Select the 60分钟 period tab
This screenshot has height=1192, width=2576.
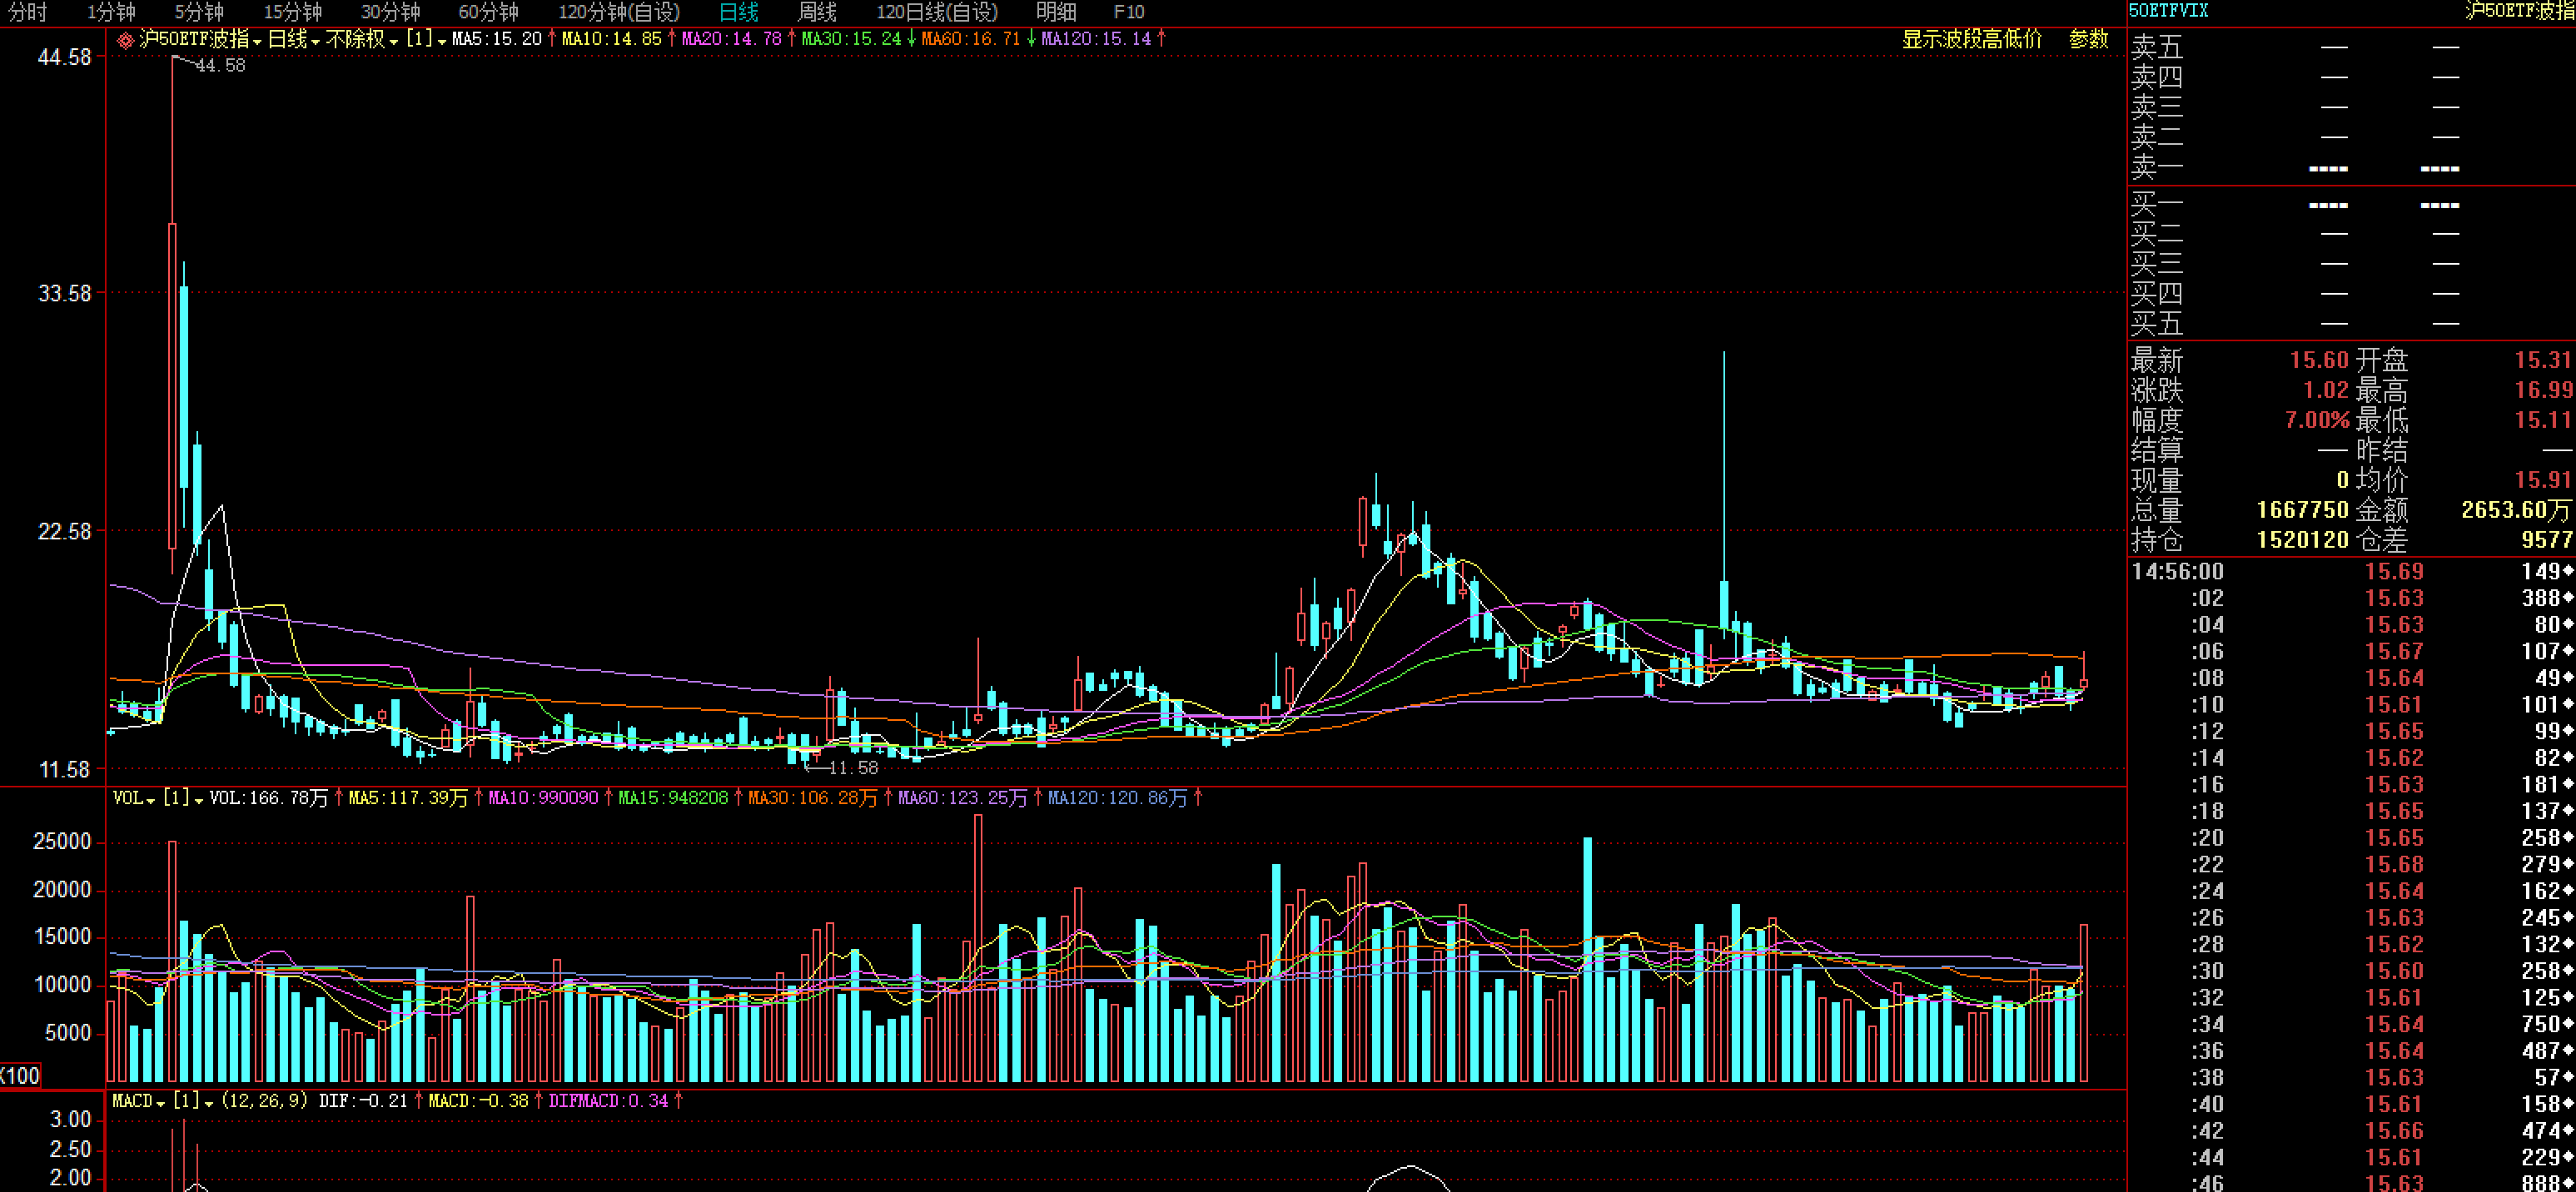click(488, 12)
